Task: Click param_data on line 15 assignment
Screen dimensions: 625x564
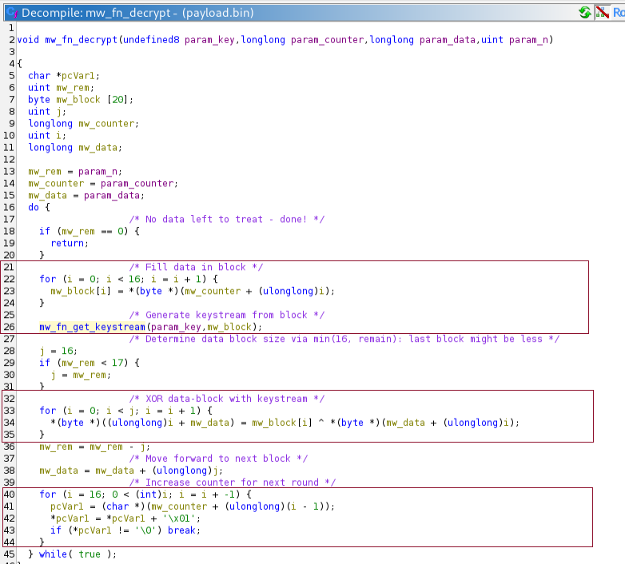Action: [112, 196]
